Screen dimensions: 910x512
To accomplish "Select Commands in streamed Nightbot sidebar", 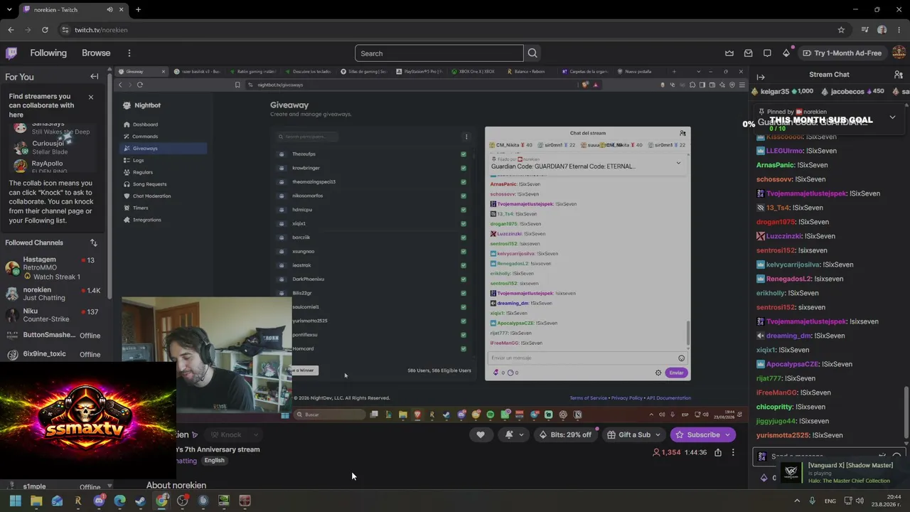I will pyautogui.click(x=145, y=137).
